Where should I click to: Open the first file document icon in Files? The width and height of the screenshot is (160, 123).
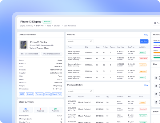point(156,78)
